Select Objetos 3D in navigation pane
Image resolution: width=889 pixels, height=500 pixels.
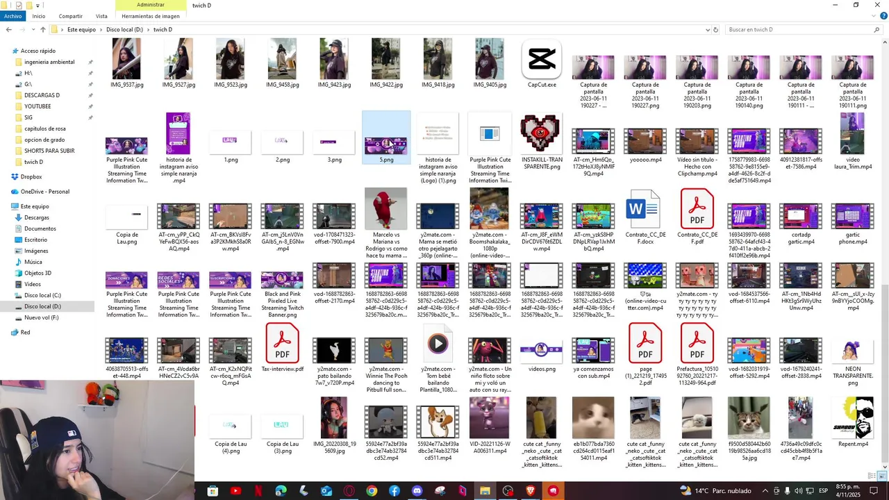click(38, 273)
